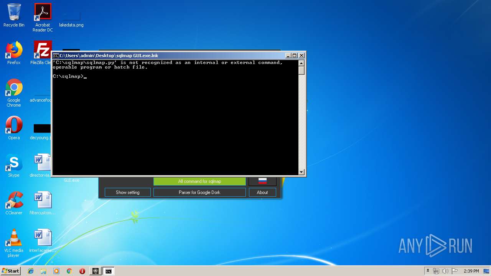Click the console scrollbar up arrow

[302, 63]
